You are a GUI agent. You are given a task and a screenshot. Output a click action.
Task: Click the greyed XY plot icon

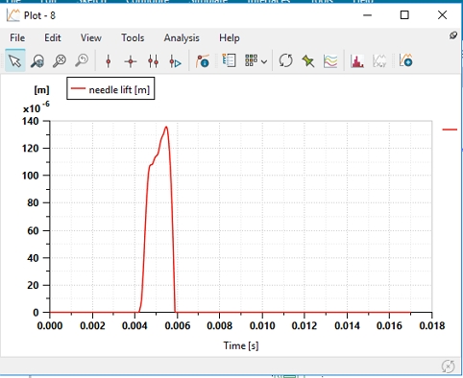tap(379, 60)
